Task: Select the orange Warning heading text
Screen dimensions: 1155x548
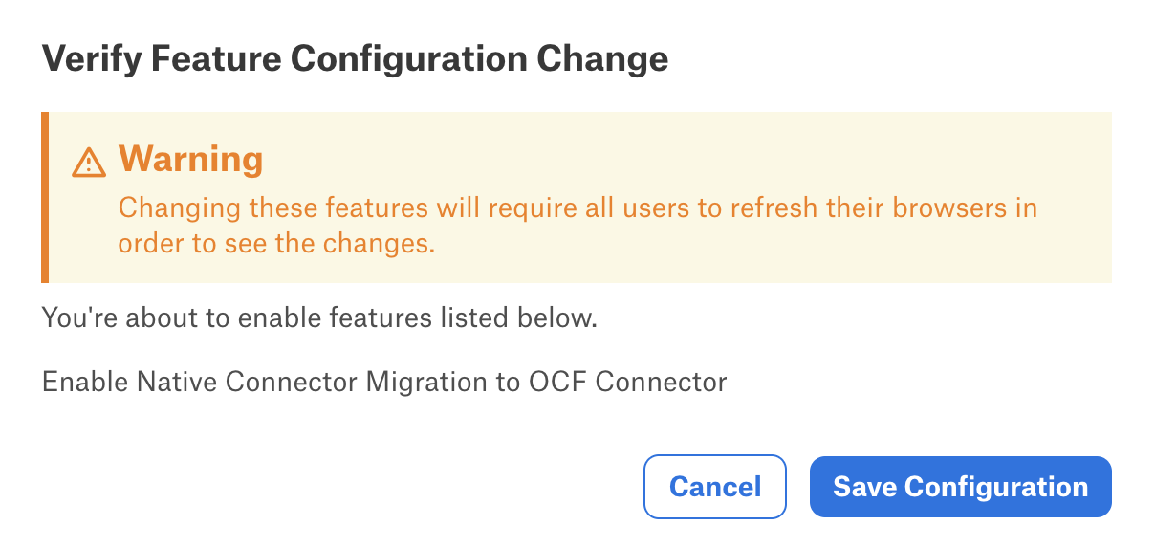Action: (190, 159)
